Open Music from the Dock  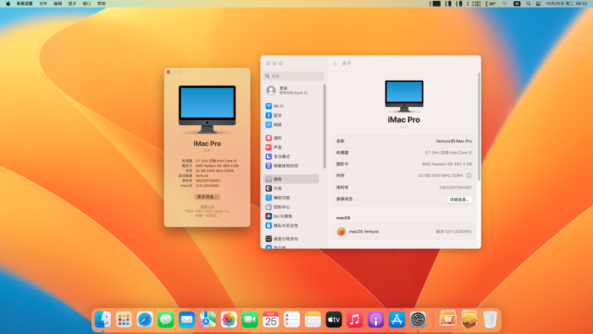(x=355, y=320)
